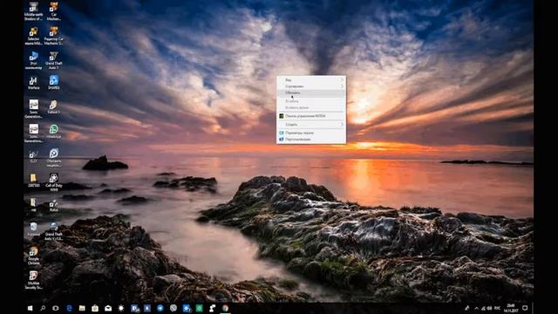Choose Вставить ярлык in the context menu
Image resolution: width=558 pixels, height=314 pixels.
(x=311, y=107)
